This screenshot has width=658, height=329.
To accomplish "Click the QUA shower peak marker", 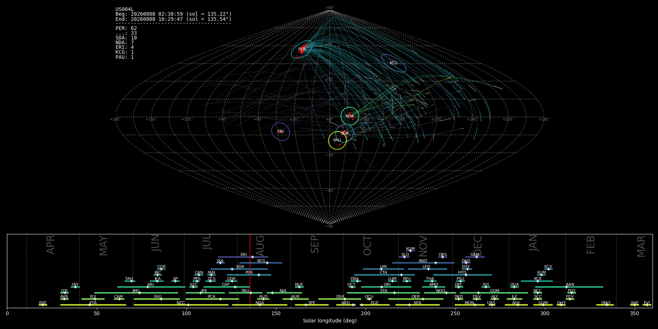I will (514, 287).
